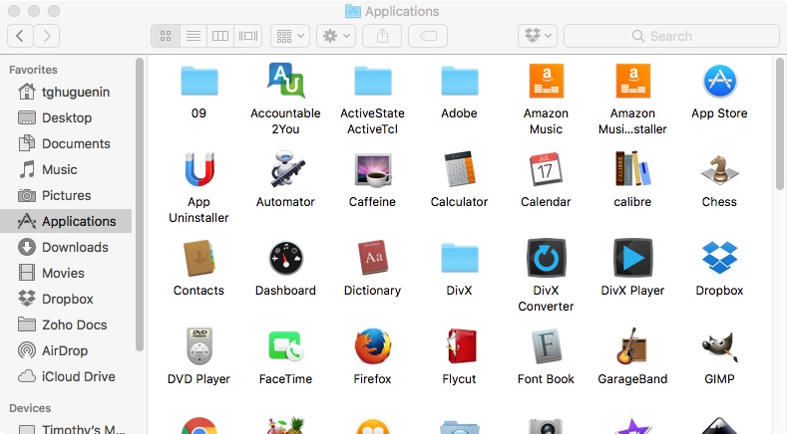Select the Calendar app icon
This screenshot has height=434, width=787.
[x=546, y=169]
